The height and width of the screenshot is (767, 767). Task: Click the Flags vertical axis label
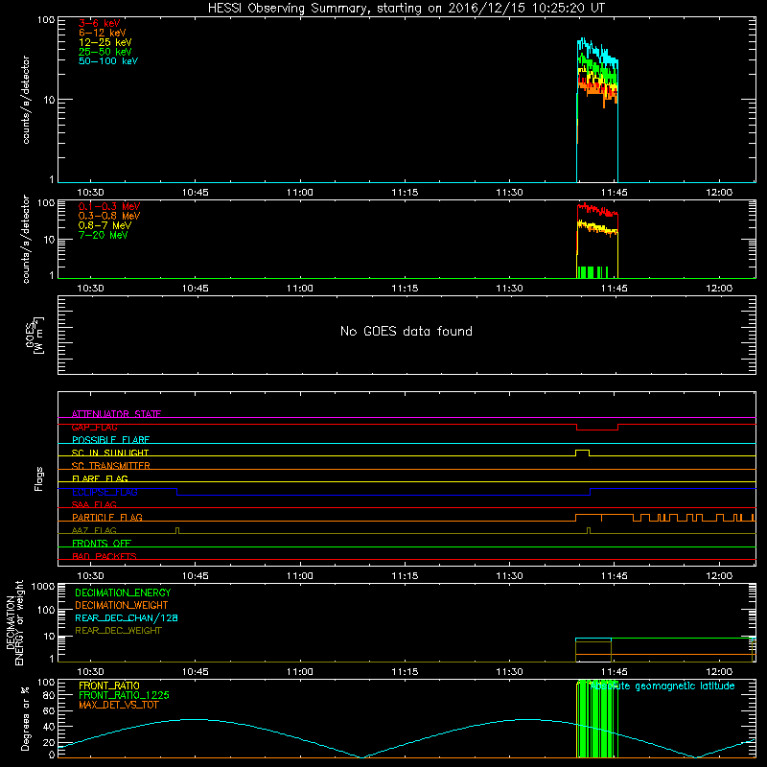(x=39, y=478)
